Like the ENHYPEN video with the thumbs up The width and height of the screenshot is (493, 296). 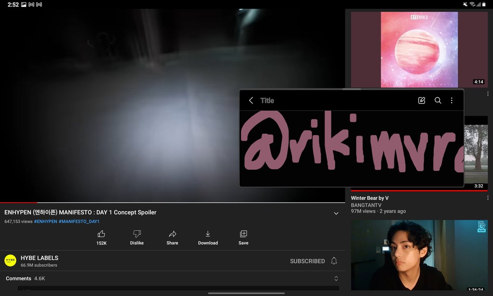point(101,234)
